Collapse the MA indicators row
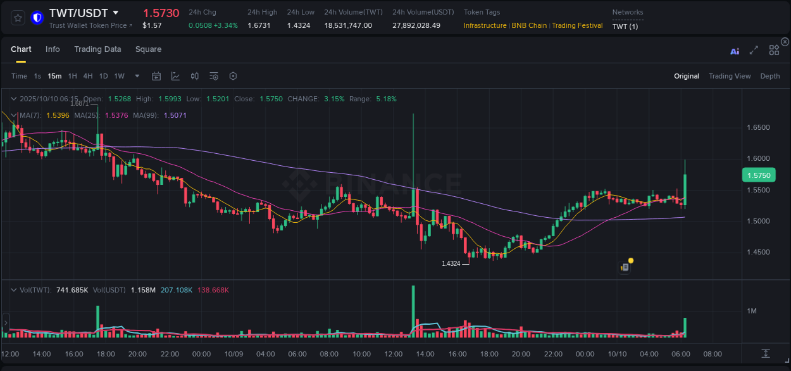 coord(14,115)
